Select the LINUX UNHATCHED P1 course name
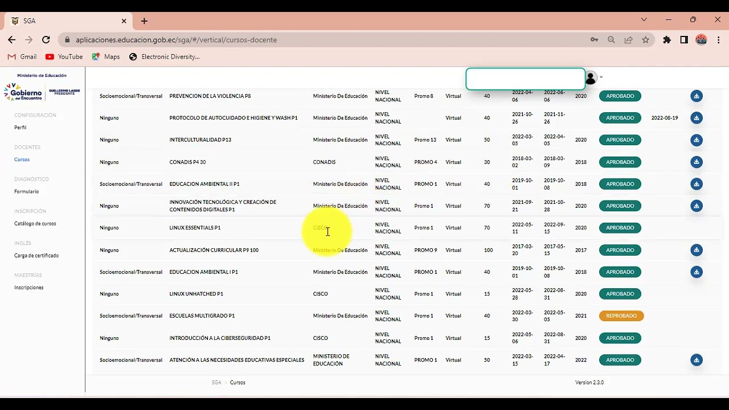 (196, 294)
